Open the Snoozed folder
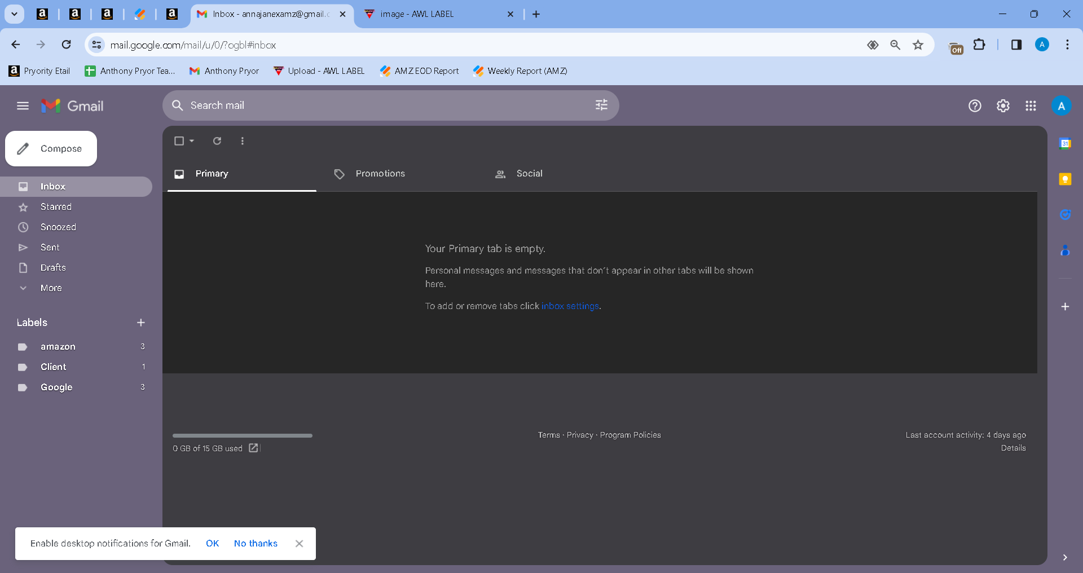The width and height of the screenshot is (1083, 573). pos(76,227)
